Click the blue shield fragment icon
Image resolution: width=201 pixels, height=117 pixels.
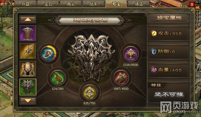pyautogui.click(x=49, y=54)
